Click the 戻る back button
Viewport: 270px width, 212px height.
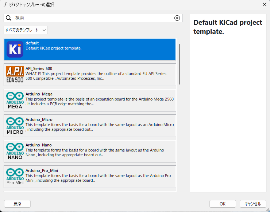point(17,204)
